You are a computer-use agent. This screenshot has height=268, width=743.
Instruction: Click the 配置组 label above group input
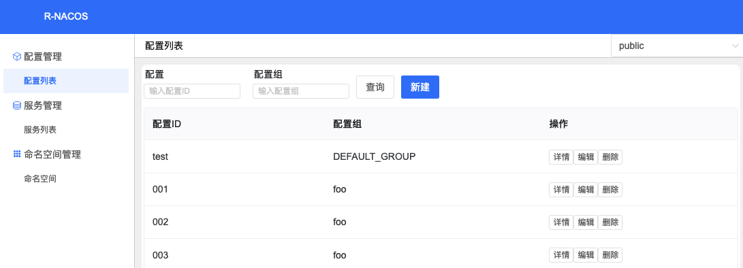coord(269,74)
